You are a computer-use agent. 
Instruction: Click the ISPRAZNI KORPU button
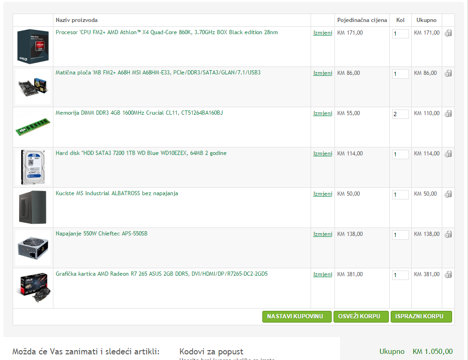pyautogui.click(x=421, y=316)
